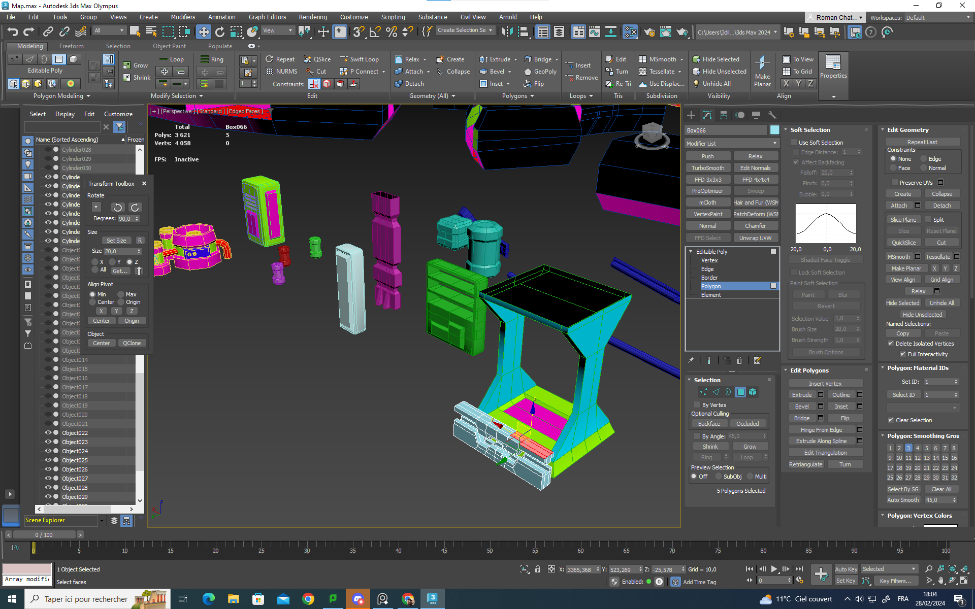
Task: Click the Mirror tool icon
Action: [507, 32]
